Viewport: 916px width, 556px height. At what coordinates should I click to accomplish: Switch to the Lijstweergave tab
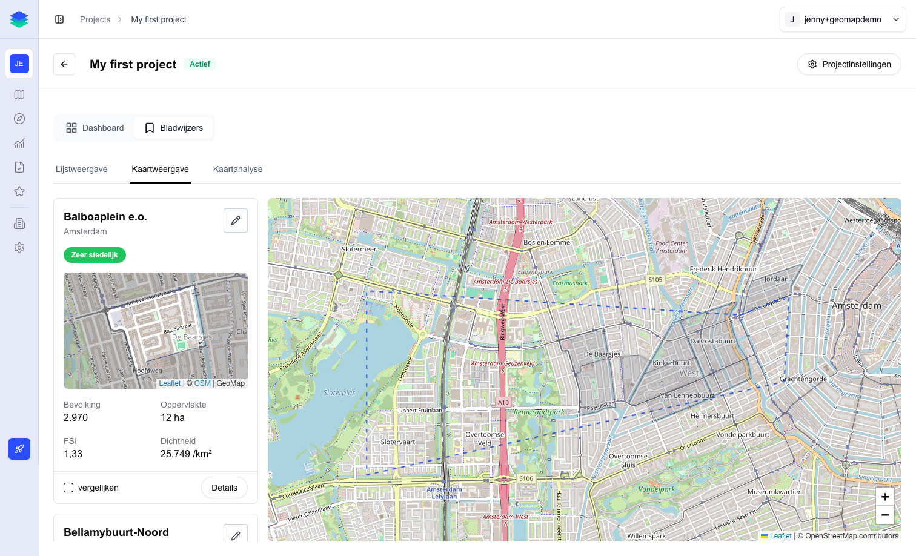coord(82,169)
